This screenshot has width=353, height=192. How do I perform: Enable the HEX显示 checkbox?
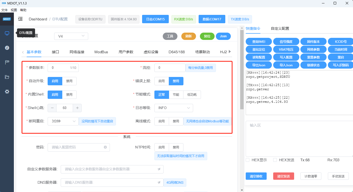(x=248, y=160)
